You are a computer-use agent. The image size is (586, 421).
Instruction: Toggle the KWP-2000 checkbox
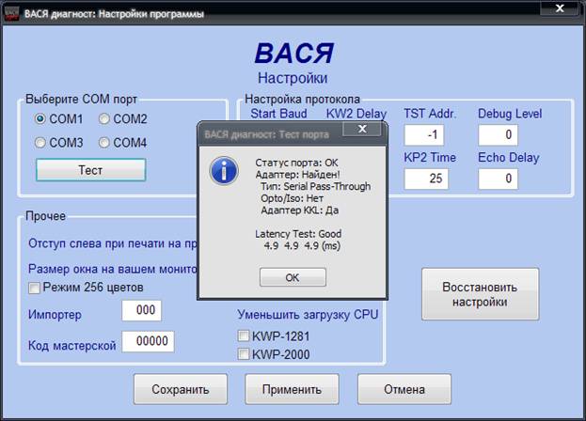click(244, 354)
